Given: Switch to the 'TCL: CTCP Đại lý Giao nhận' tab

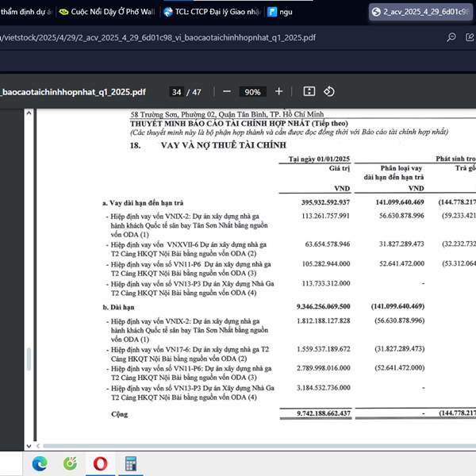Looking at the screenshot, I should [213, 12].
